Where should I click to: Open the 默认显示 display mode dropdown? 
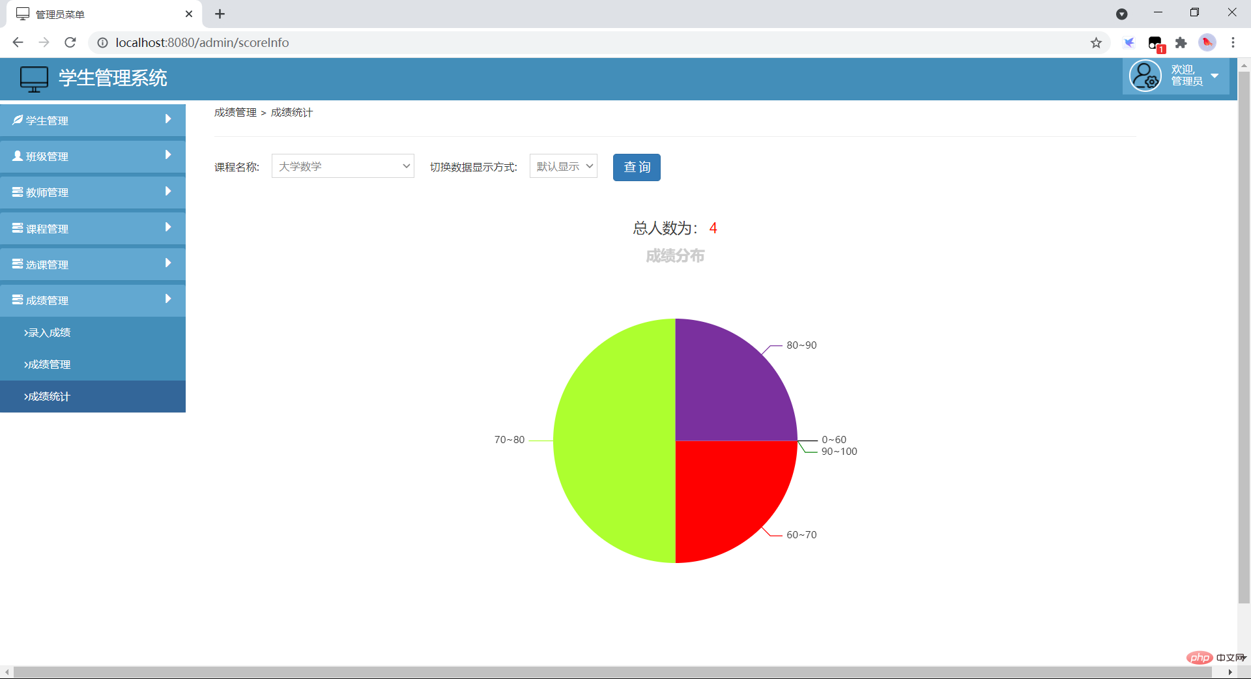pos(564,166)
